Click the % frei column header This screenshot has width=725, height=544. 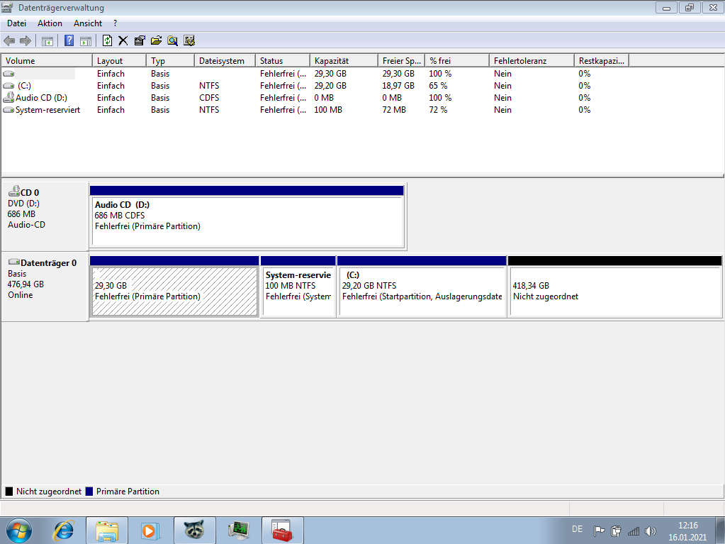click(457, 60)
